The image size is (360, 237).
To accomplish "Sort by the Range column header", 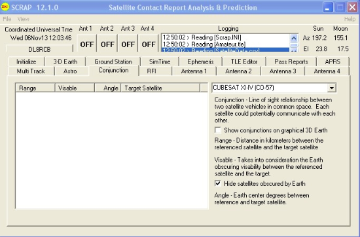I will [x=35, y=88].
